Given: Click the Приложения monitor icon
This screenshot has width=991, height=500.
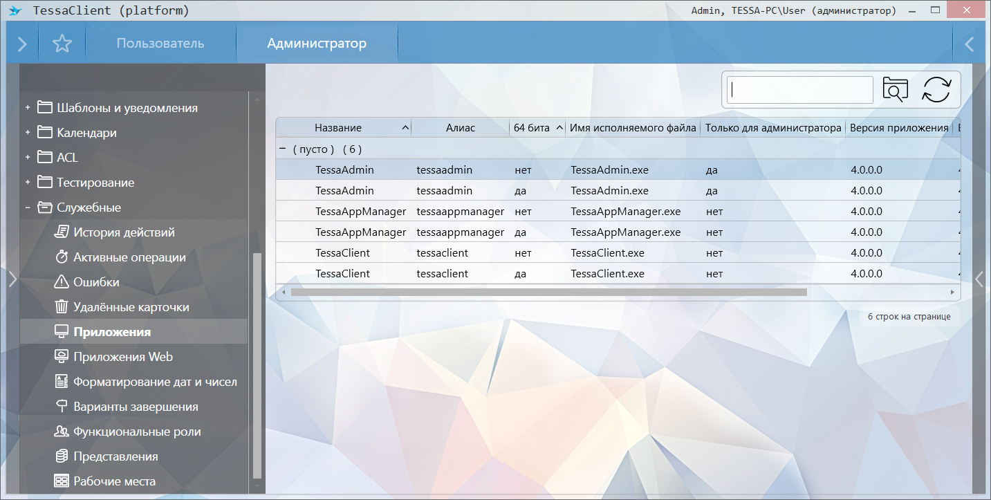Looking at the screenshot, I should tap(62, 331).
